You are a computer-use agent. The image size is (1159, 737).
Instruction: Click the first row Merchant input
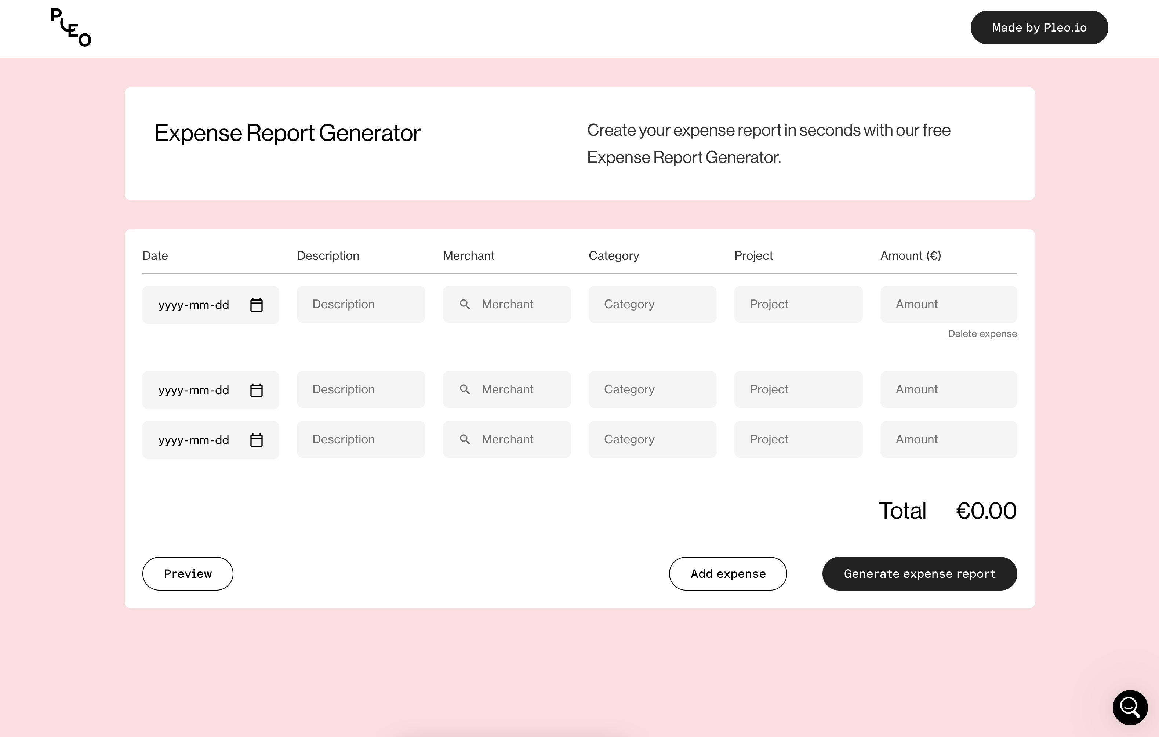tap(507, 304)
